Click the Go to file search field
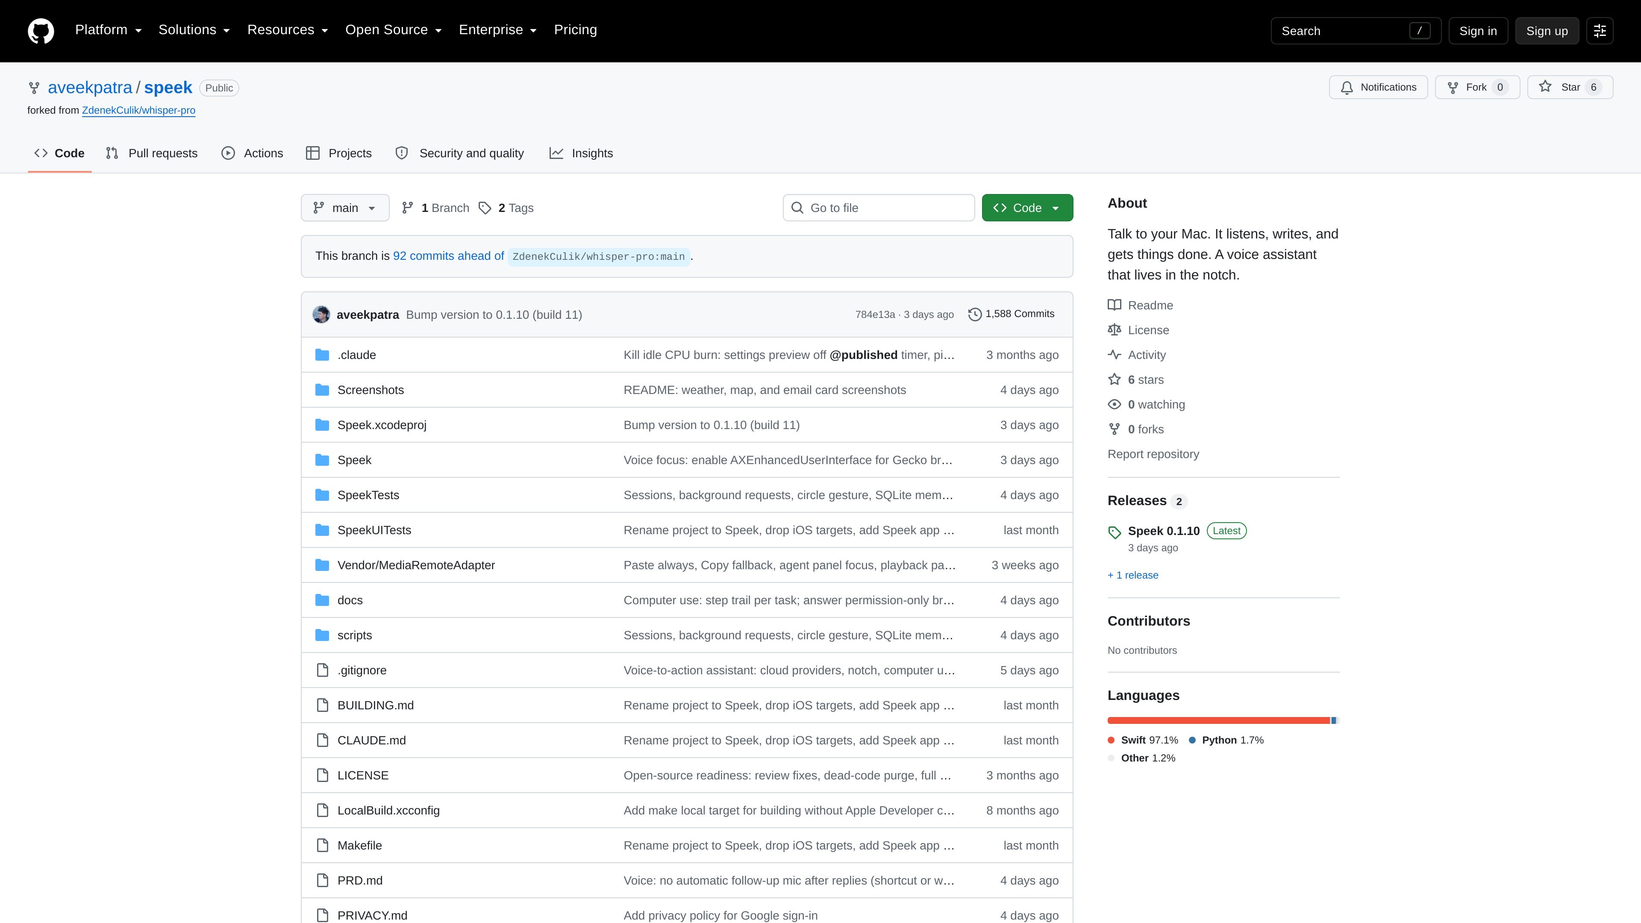The image size is (1641, 923). pos(879,208)
